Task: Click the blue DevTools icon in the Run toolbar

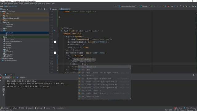Action: (17, 78)
